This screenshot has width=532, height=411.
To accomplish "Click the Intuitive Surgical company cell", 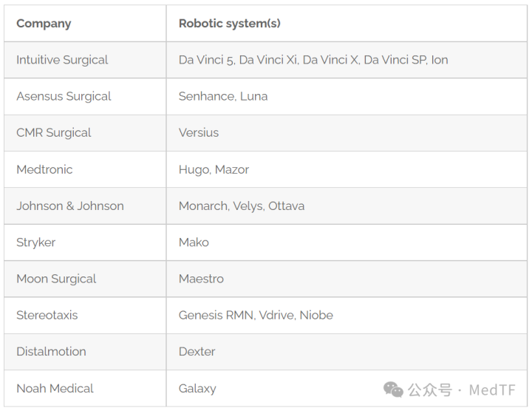I will [x=85, y=60].
